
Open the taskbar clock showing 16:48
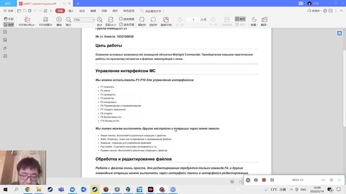click(317, 189)
